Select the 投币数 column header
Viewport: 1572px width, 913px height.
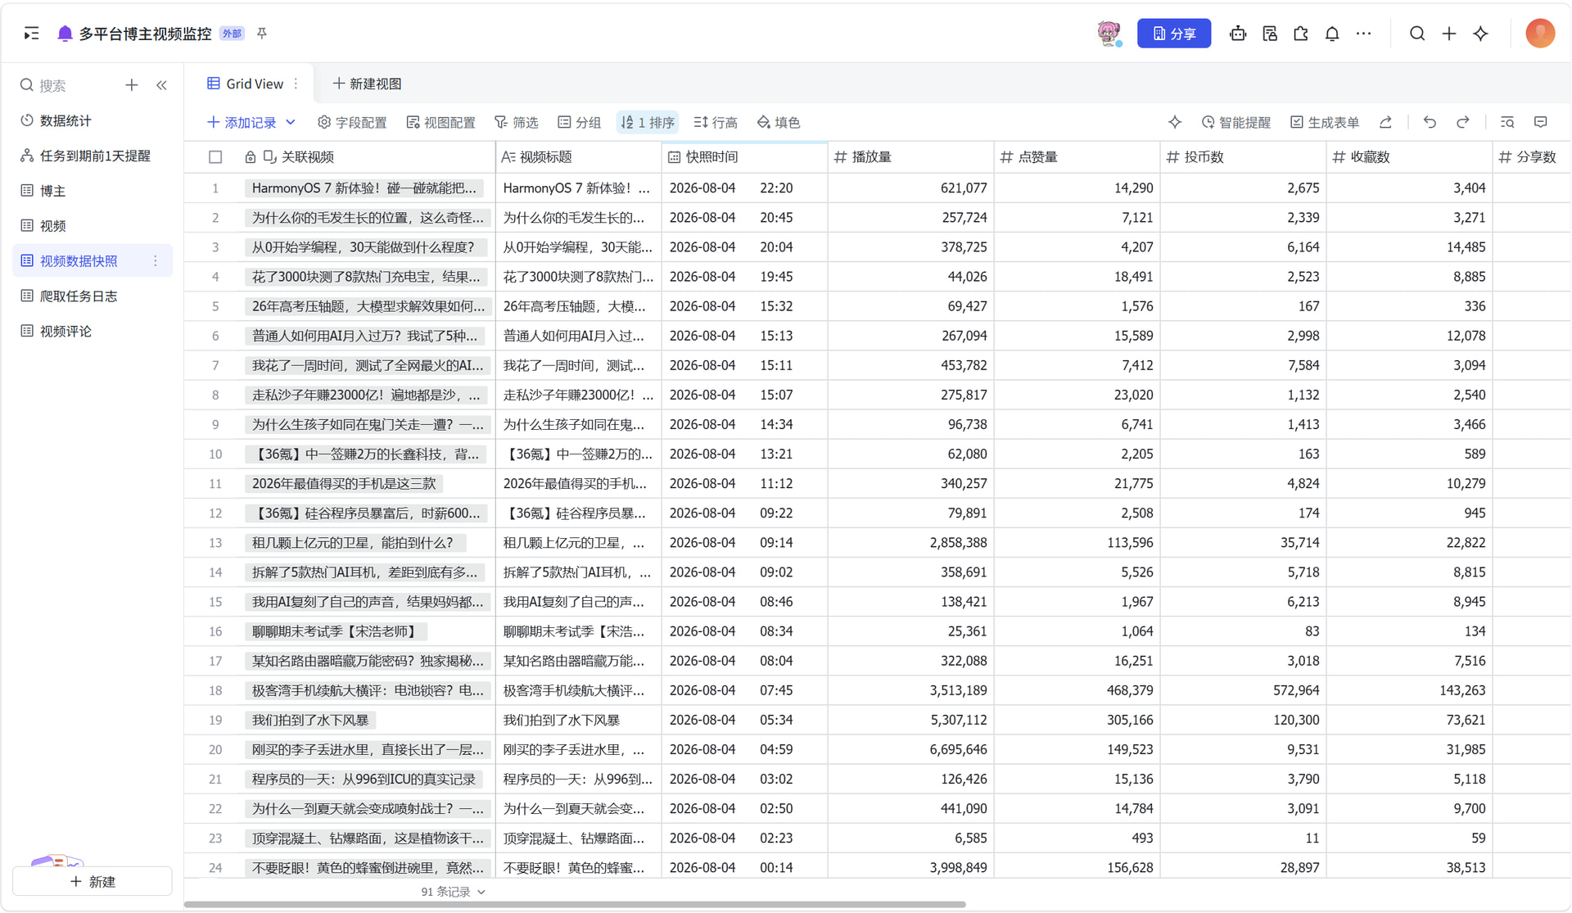tap(1243, 157)
